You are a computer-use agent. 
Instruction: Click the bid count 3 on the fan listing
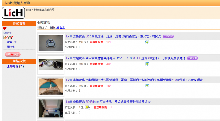click(x=79, y=91)
